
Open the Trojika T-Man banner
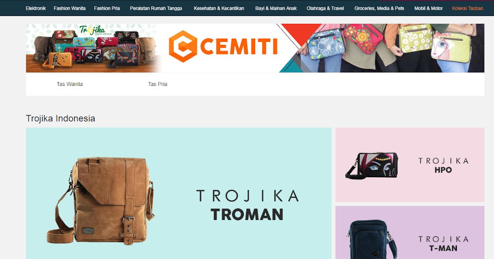coord(410,233)
